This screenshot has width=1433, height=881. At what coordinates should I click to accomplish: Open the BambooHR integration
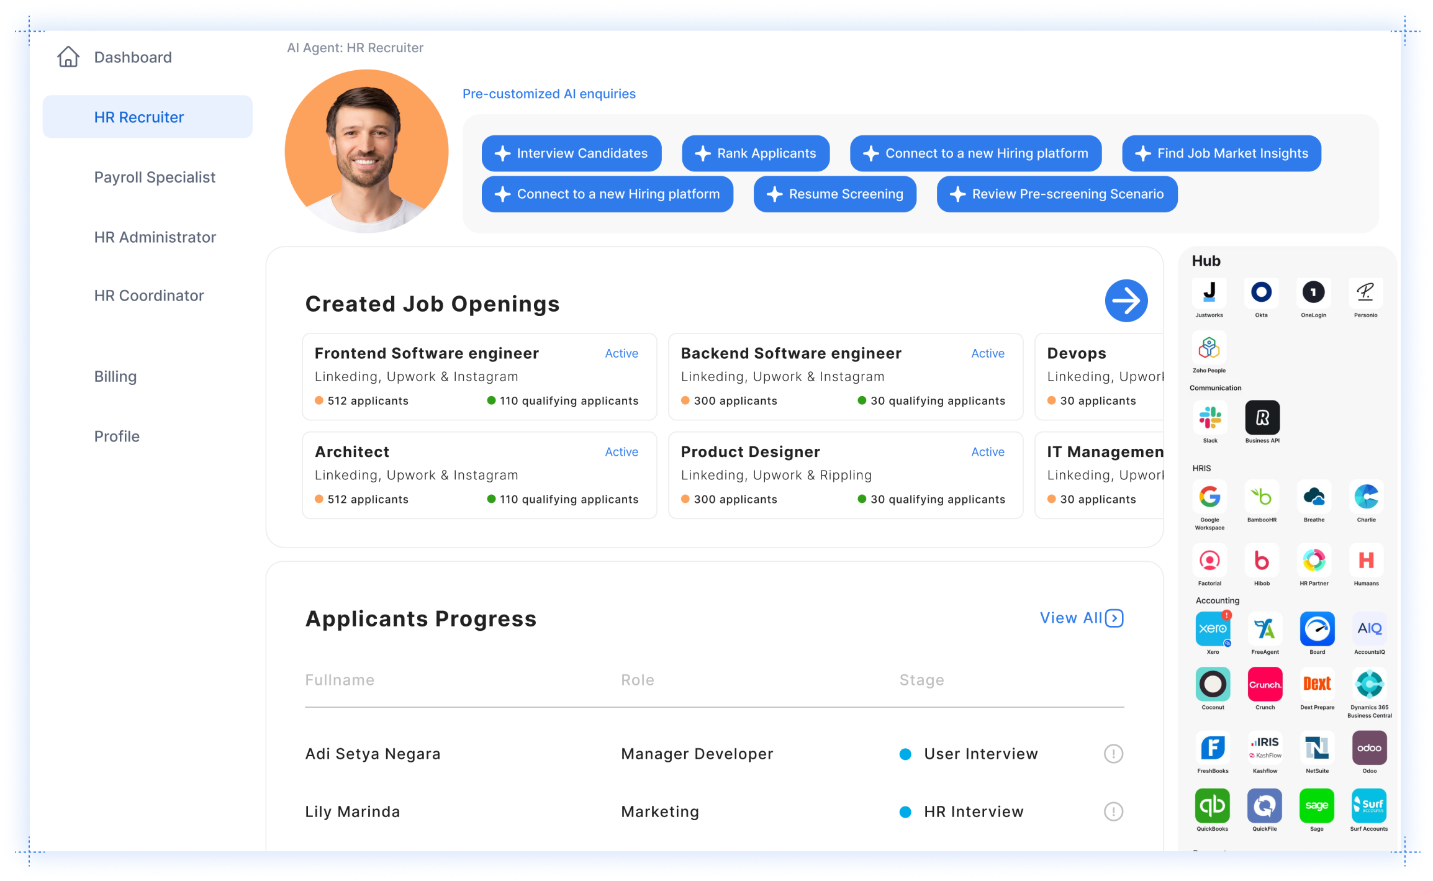[x=1262, y=497]
